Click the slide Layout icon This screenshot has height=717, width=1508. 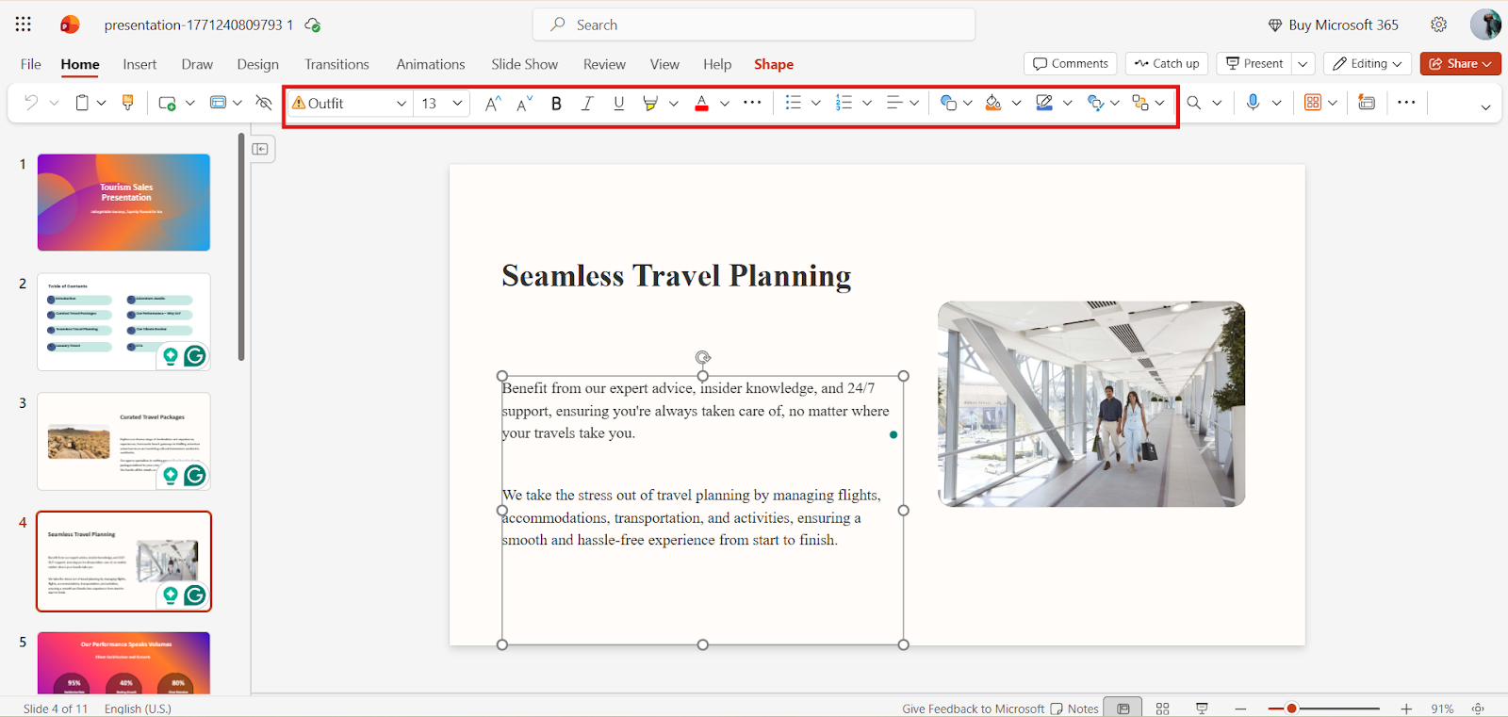218,103
